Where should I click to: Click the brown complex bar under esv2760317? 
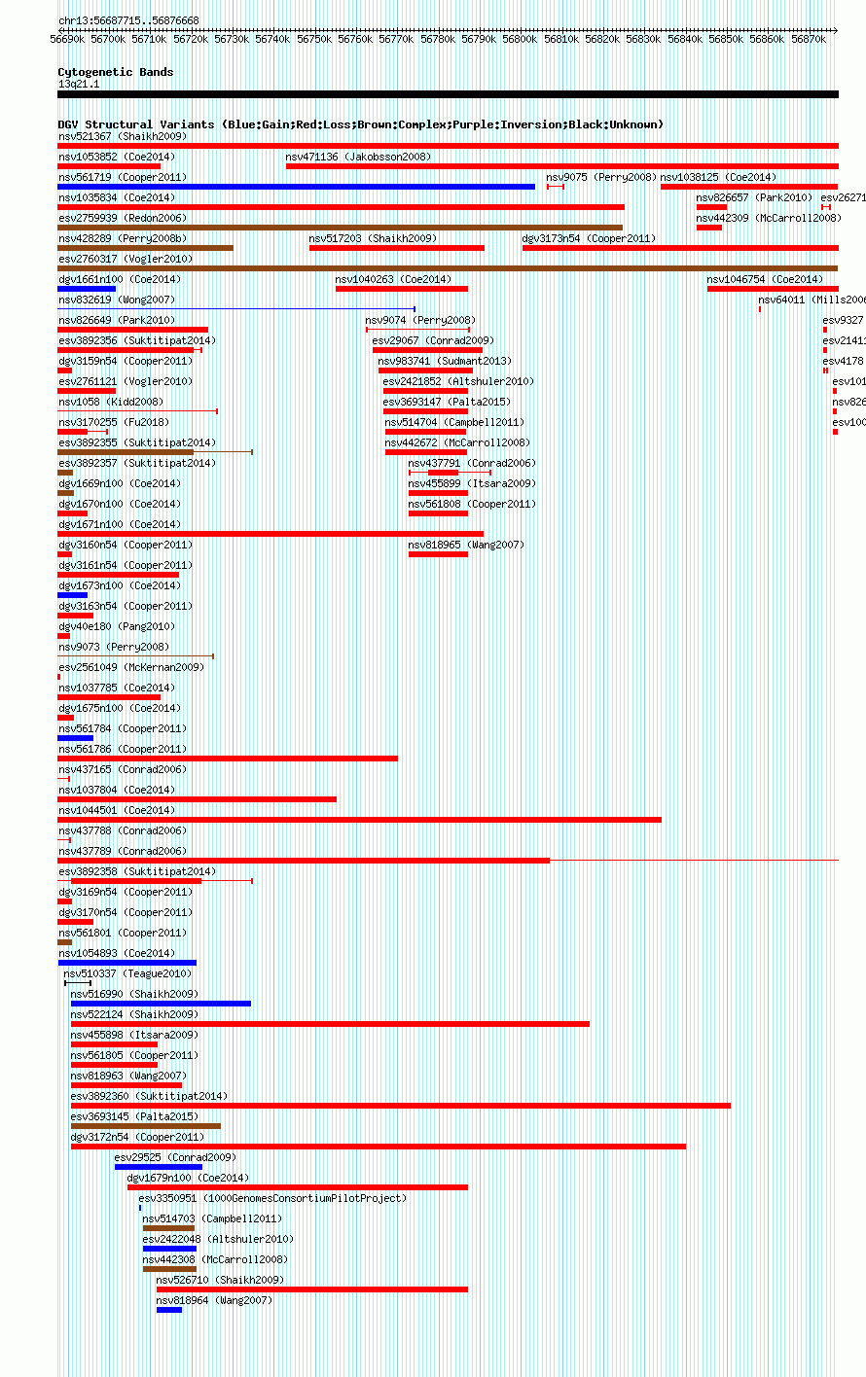[448, 268]
